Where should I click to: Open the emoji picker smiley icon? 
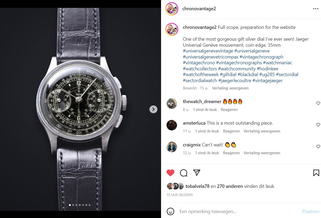click(x=170, y=211)
